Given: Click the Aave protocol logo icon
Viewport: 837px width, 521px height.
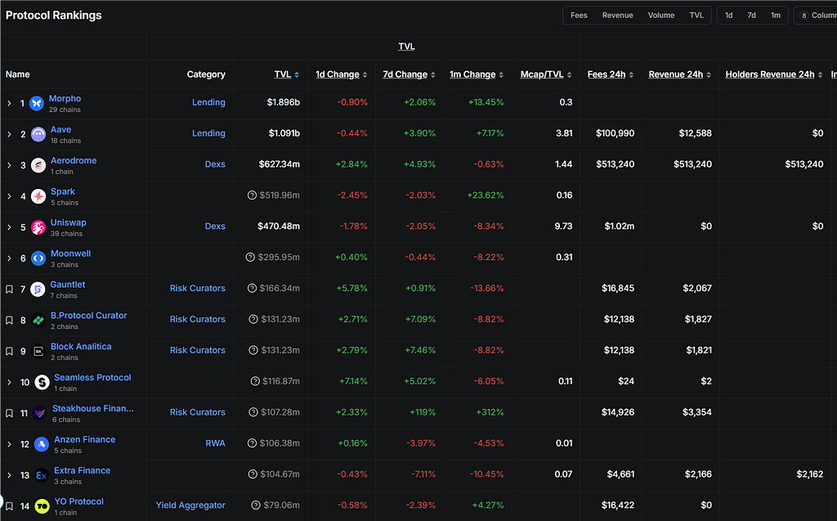Looking at the screenshot, I should (x=38, y=134).
